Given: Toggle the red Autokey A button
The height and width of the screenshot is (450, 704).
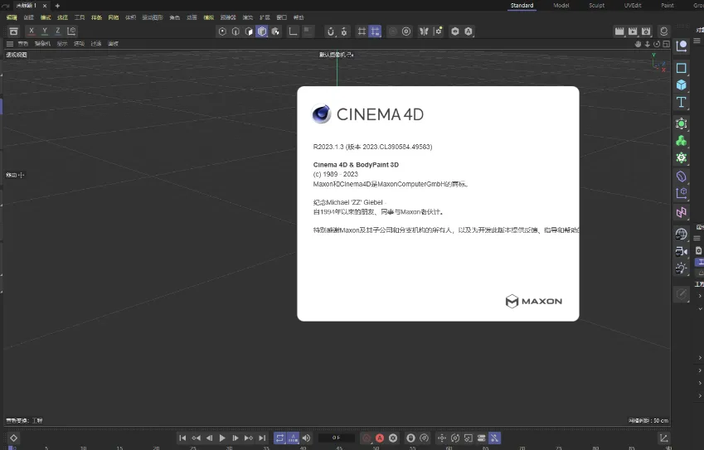Looking at the screenshot, I should tap(380, 438).
